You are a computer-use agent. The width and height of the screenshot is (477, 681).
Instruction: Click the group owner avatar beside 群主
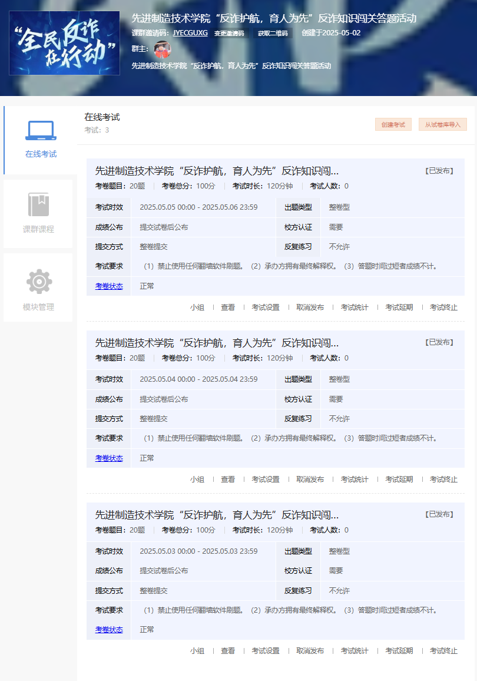coord(162,49)
